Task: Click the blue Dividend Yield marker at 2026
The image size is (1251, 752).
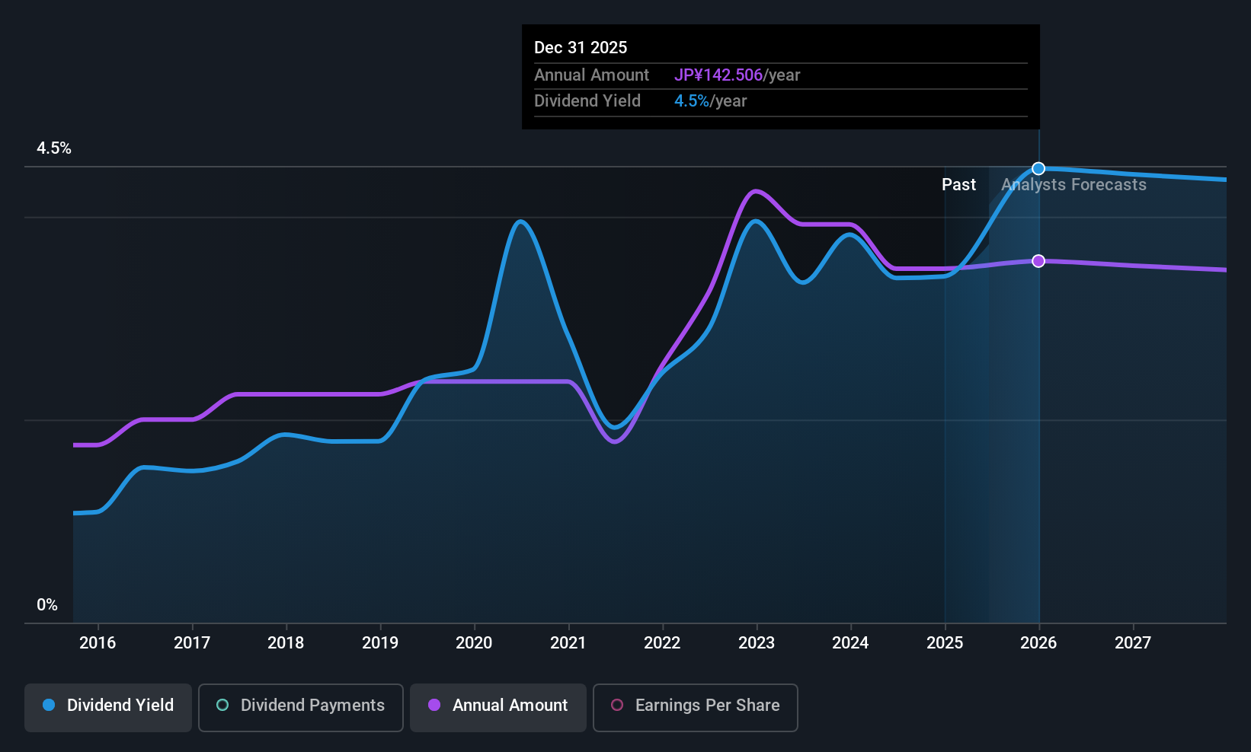Action: pos(1038,168)
